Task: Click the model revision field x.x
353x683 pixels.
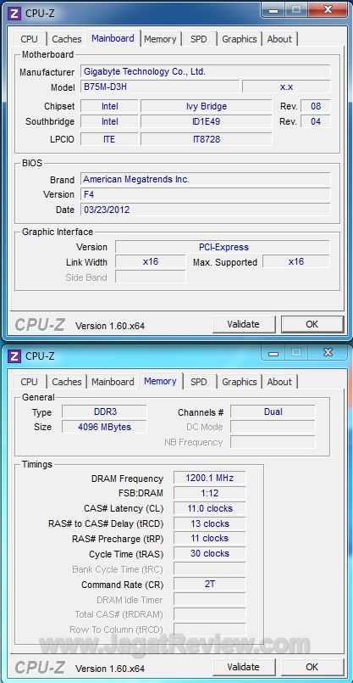Action: coord(286,87)
